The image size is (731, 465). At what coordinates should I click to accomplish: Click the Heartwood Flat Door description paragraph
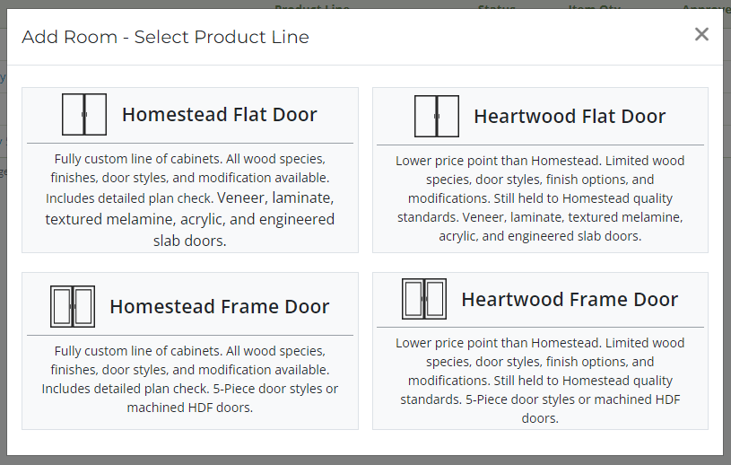pyautogui.click(x=540, y=198)
